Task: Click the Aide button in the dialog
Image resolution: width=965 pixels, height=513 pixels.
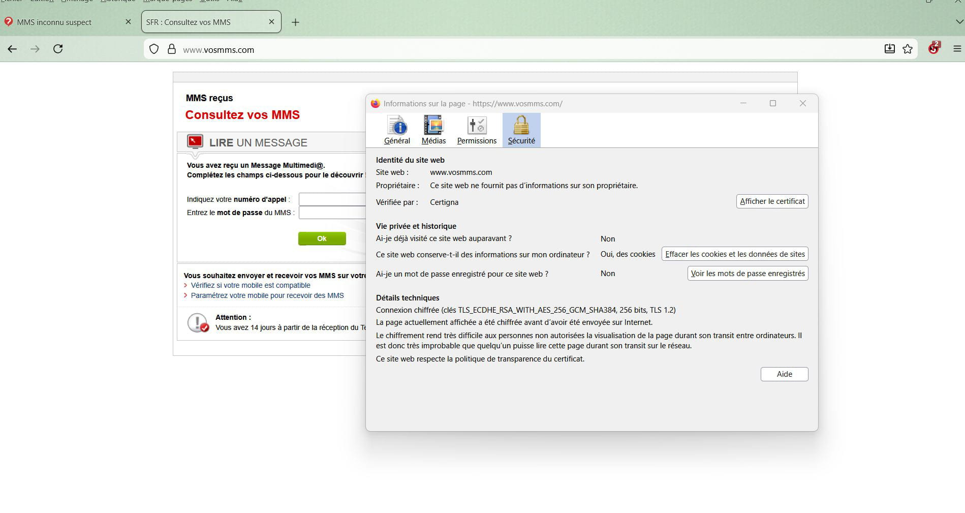Action: [x=785, y=374]
